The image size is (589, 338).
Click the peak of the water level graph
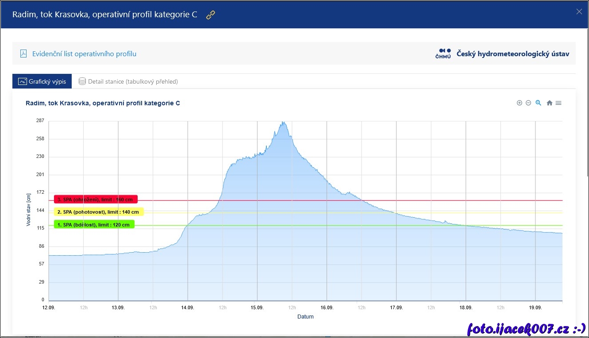tap(283, 123)
